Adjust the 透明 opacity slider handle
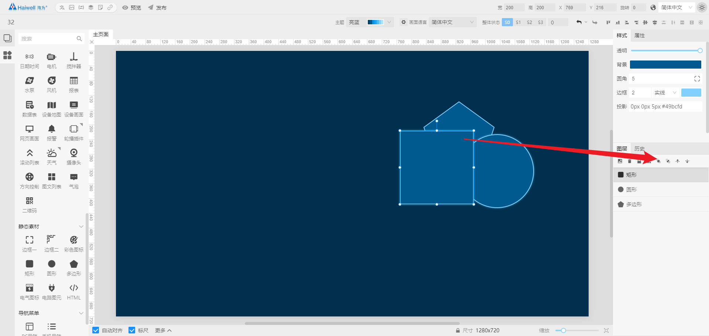Viewport: 709px width, 336px height. 700,51
